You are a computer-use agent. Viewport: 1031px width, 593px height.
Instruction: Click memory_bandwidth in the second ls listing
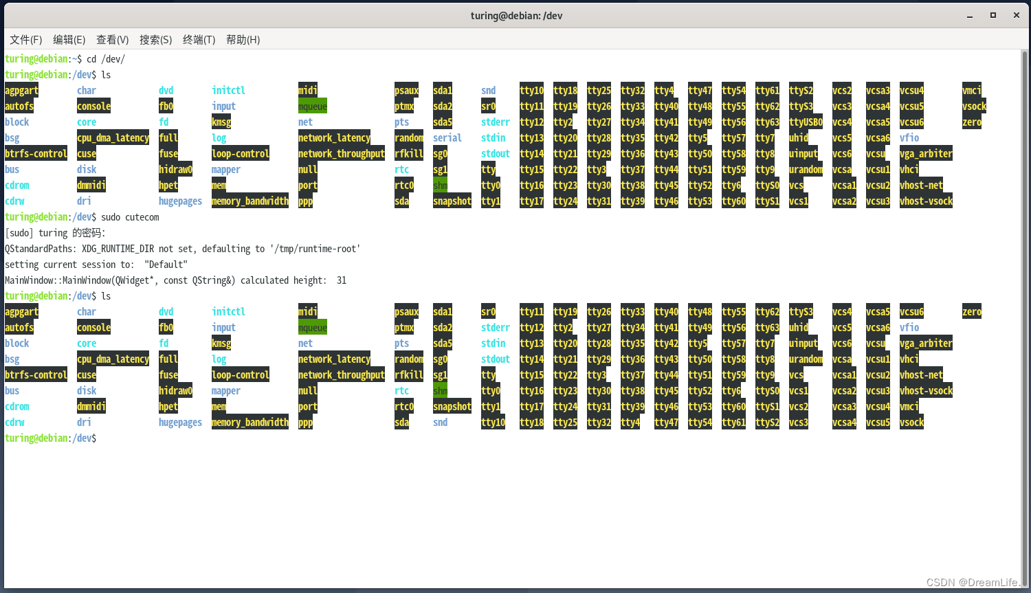250,423
